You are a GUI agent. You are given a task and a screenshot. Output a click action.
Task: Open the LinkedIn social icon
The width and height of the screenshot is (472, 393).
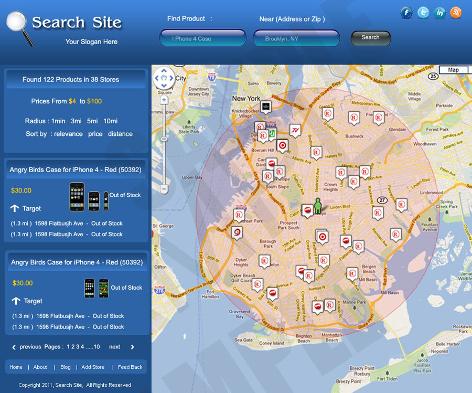pyautogui.click(x=439, y=13)
